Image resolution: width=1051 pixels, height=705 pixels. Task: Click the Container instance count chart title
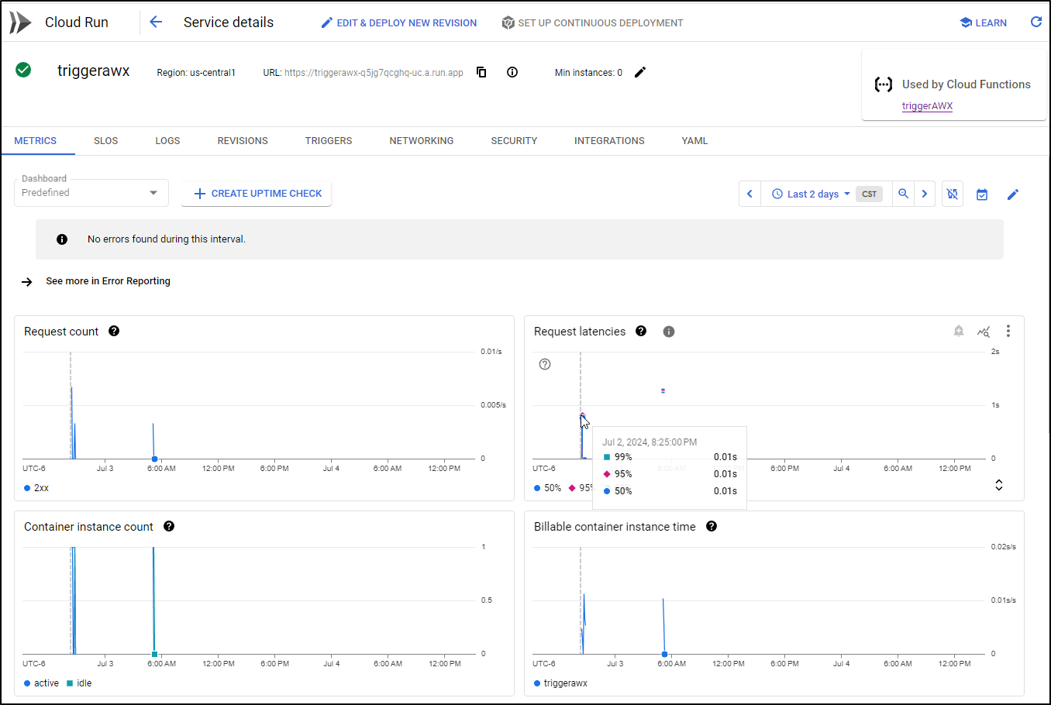click(88, 527)
